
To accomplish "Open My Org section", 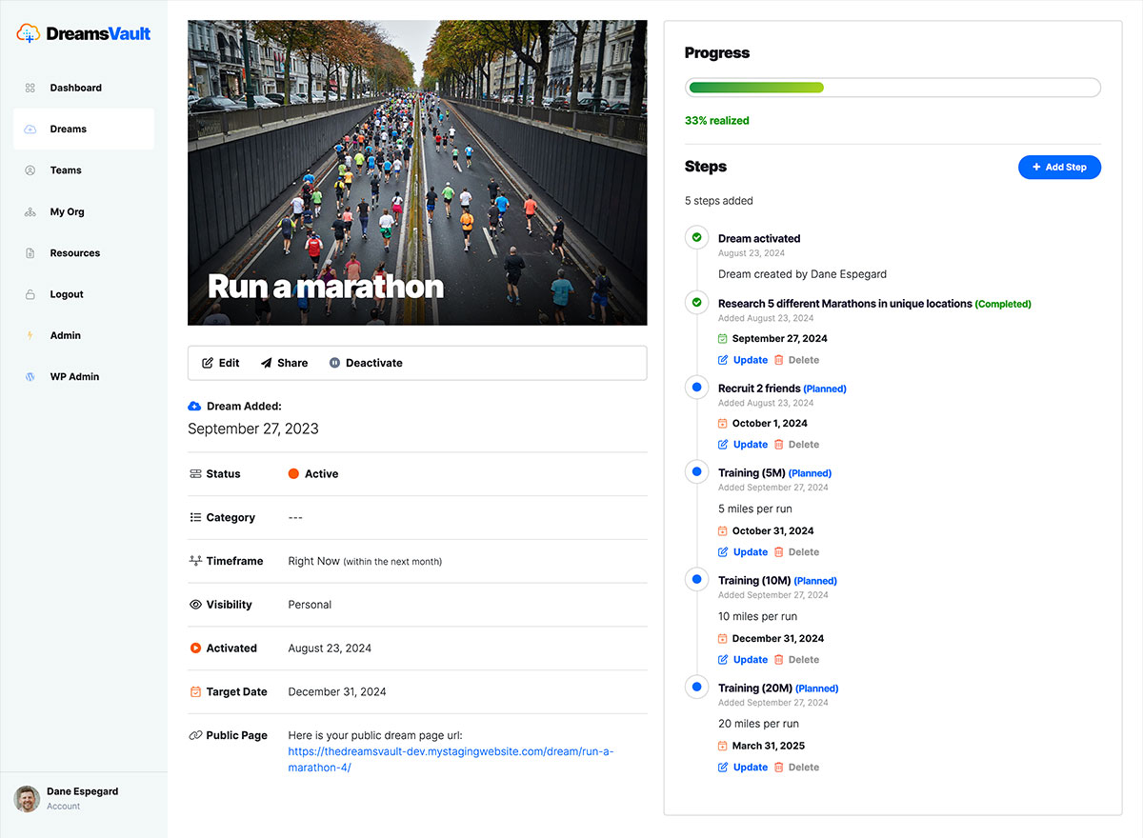I will [84, 212].
